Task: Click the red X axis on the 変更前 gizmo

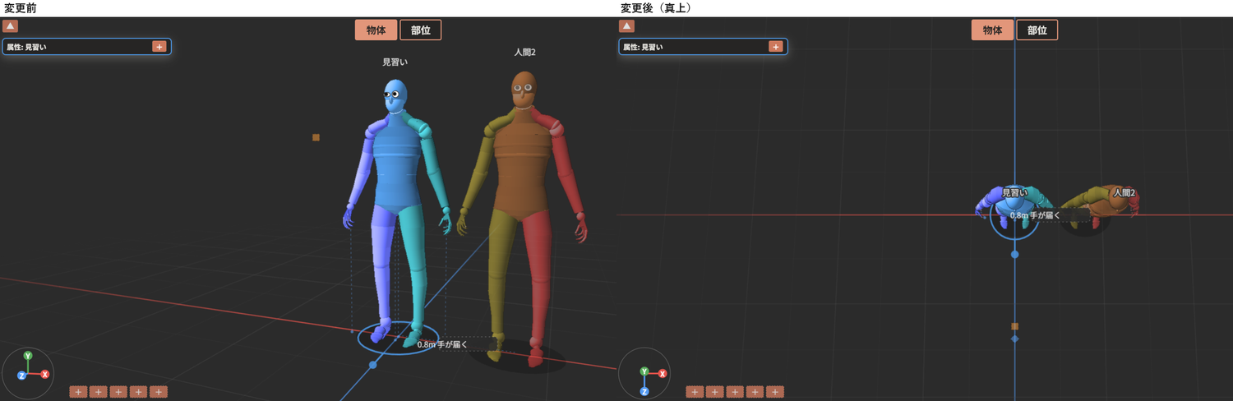Action: (x=45, y=374)
